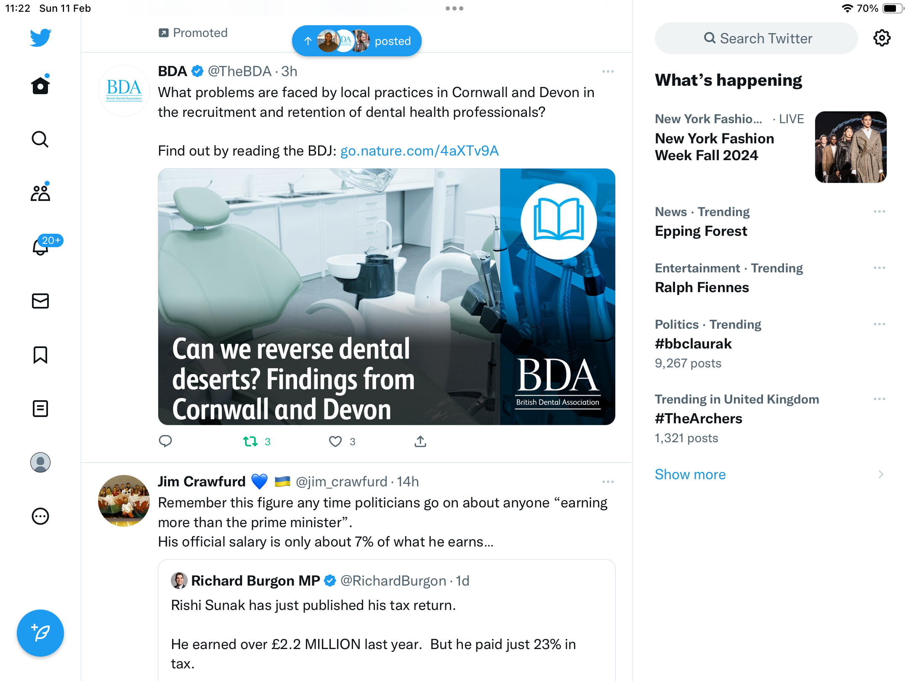Open options for #TheArchers trend
This screenshot has width=909, height=681.
(x=880, y=399)
